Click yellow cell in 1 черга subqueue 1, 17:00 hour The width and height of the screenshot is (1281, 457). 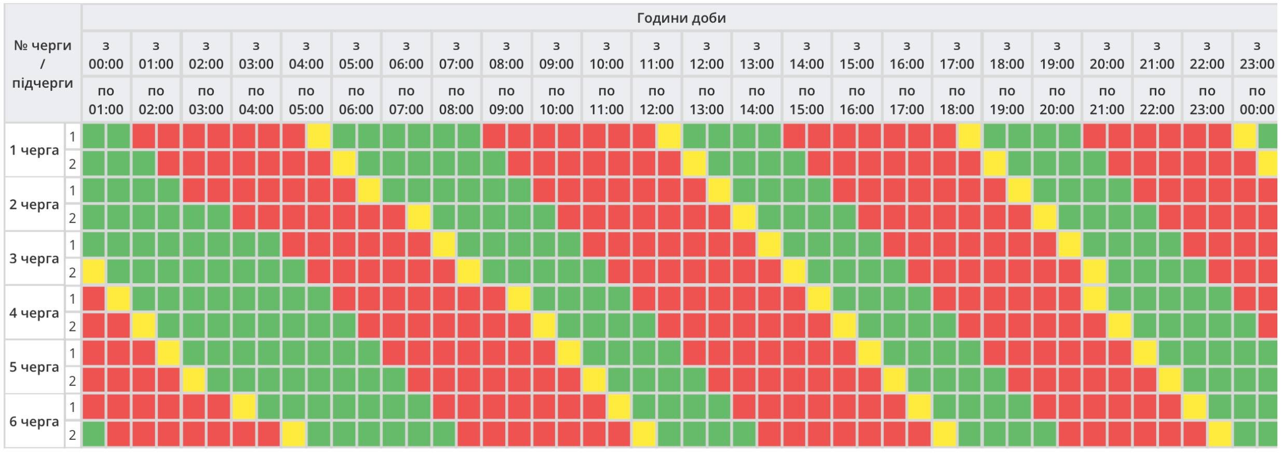(x=969, y=136)
